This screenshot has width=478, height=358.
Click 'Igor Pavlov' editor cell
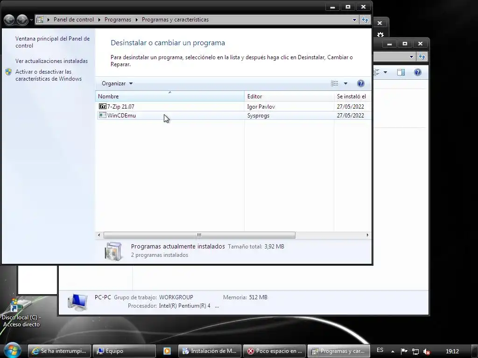point(261,107)
